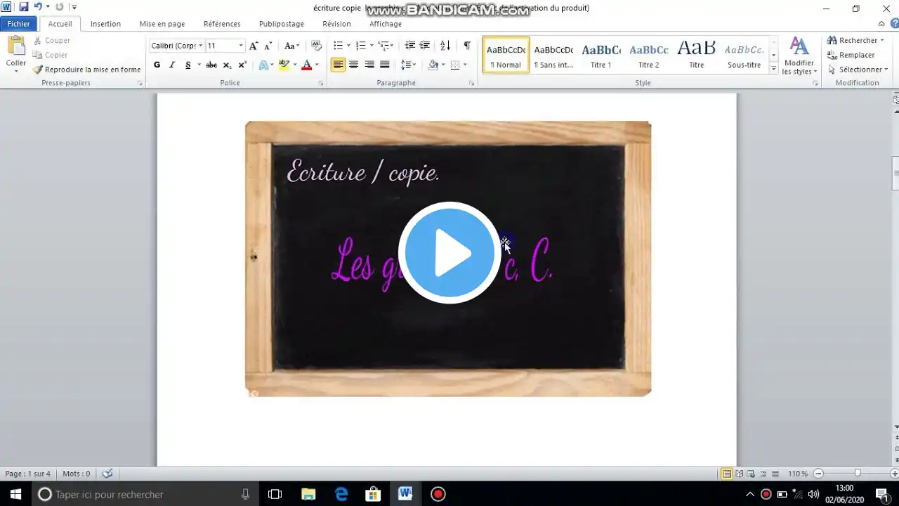Open the Fichier menu
Screen dimensions: 899x506
(19, 24)
